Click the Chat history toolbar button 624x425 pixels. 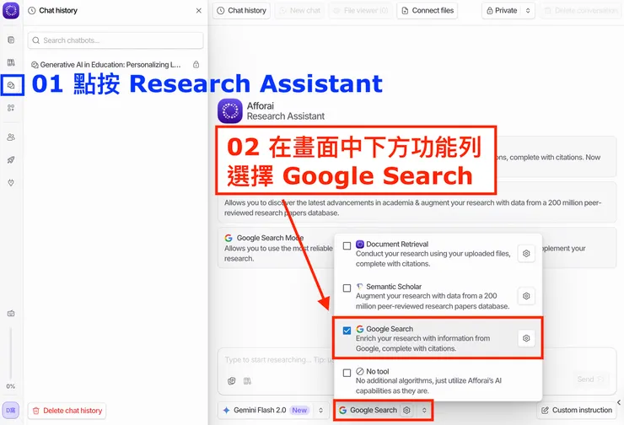[x=241, y=11]
